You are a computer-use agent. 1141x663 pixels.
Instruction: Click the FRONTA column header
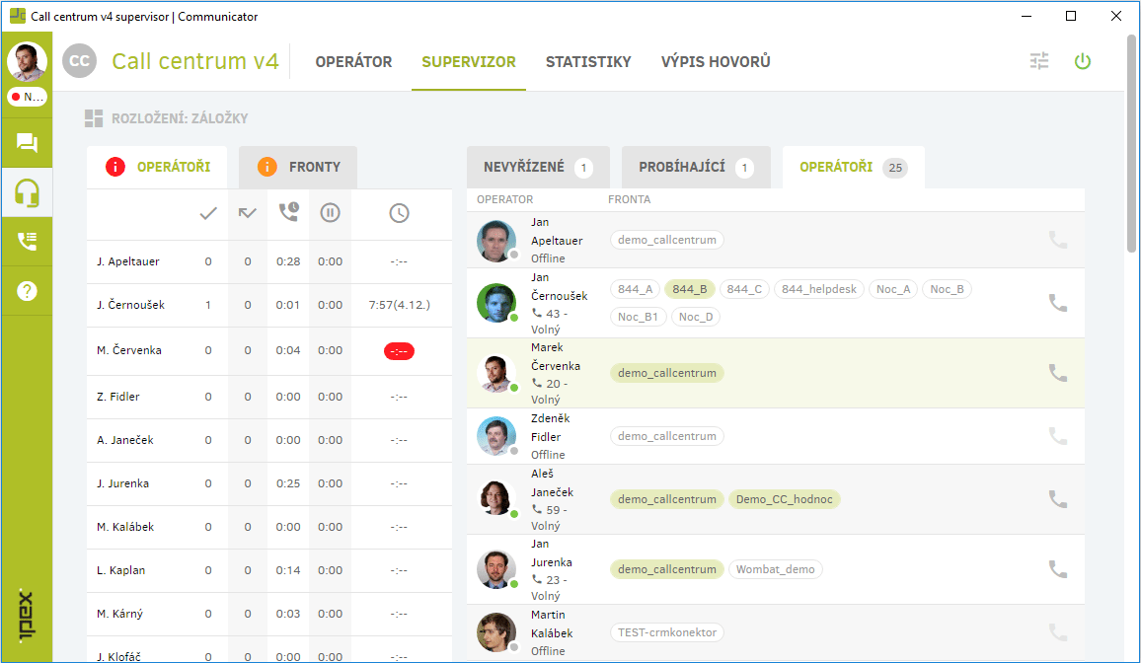[630, 199]
